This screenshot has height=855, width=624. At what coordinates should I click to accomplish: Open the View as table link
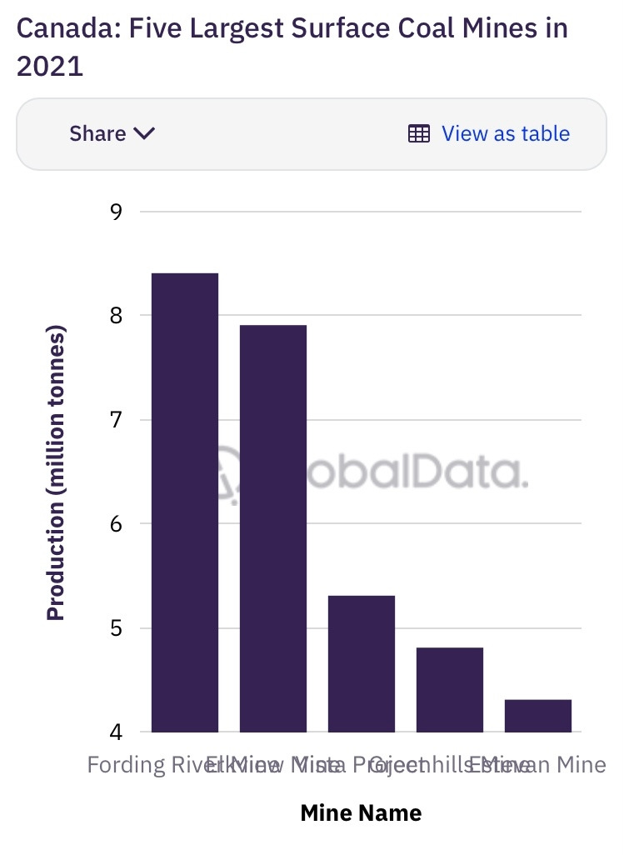tap(505, 133)
